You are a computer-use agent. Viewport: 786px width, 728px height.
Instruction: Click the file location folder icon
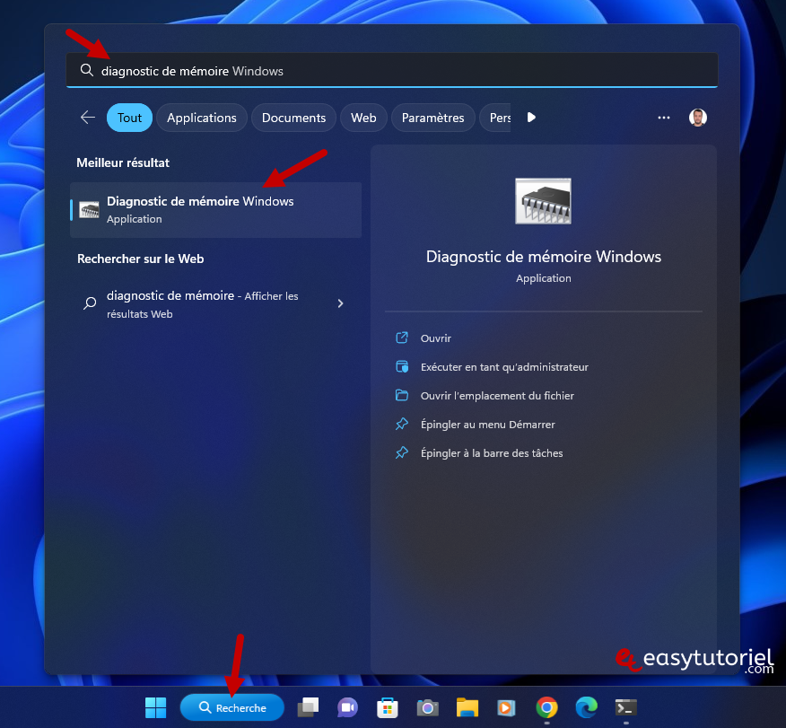click(x=402, y=395)
